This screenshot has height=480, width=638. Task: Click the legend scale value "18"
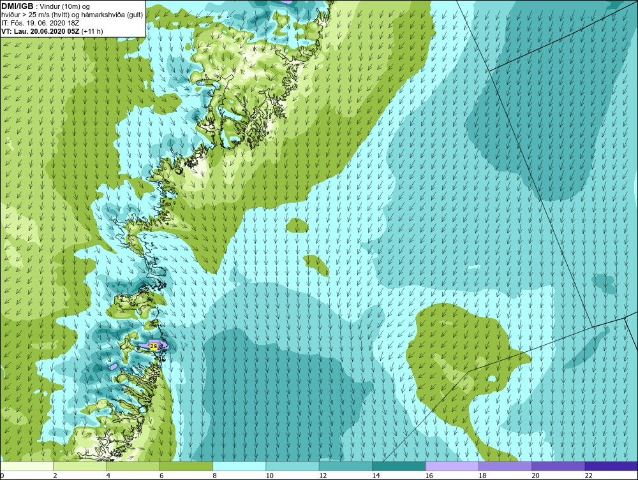pos(482,476)
